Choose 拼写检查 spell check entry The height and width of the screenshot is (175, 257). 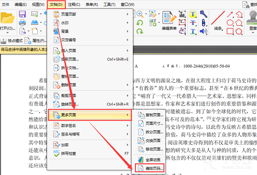pyautogui.click(x=90, y=153)
